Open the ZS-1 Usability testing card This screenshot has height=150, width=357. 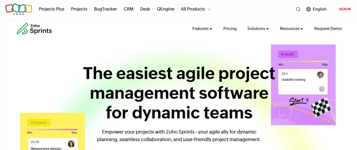[303, 82]
